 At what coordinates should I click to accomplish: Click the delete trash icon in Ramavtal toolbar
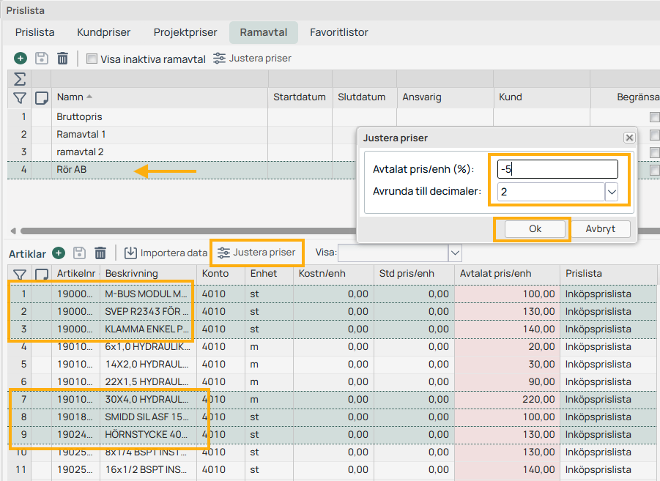[63, 59]
